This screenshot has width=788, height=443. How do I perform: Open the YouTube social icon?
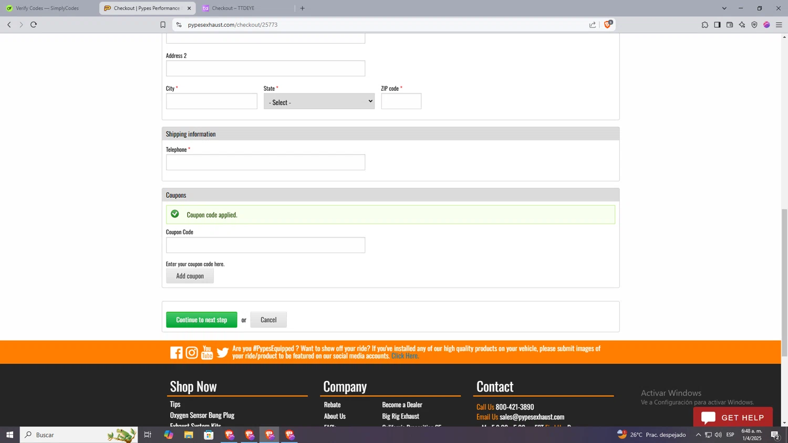click(207, 353)
